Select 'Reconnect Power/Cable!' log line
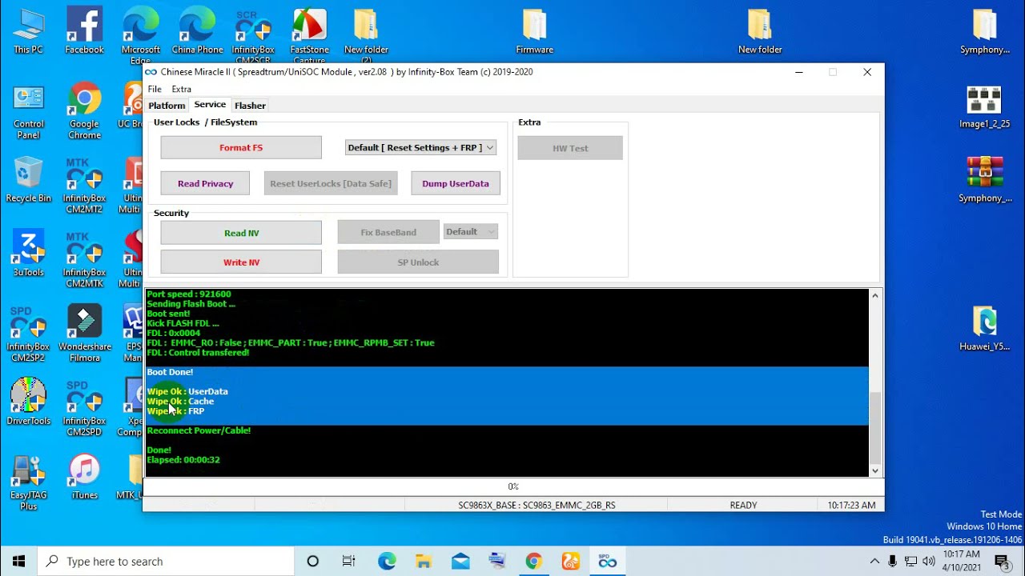The image size is (1025, 576). coord(199,430)
